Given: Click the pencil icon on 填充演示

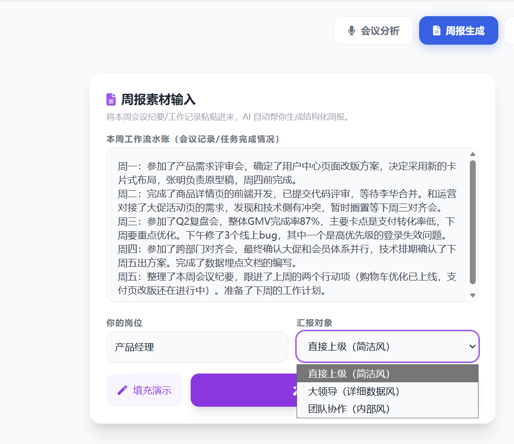Looking at the screenshot, I should coord(122,390).
